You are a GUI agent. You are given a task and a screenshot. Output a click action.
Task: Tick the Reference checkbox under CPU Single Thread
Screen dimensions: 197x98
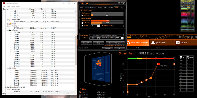click(x=82, y=15)
